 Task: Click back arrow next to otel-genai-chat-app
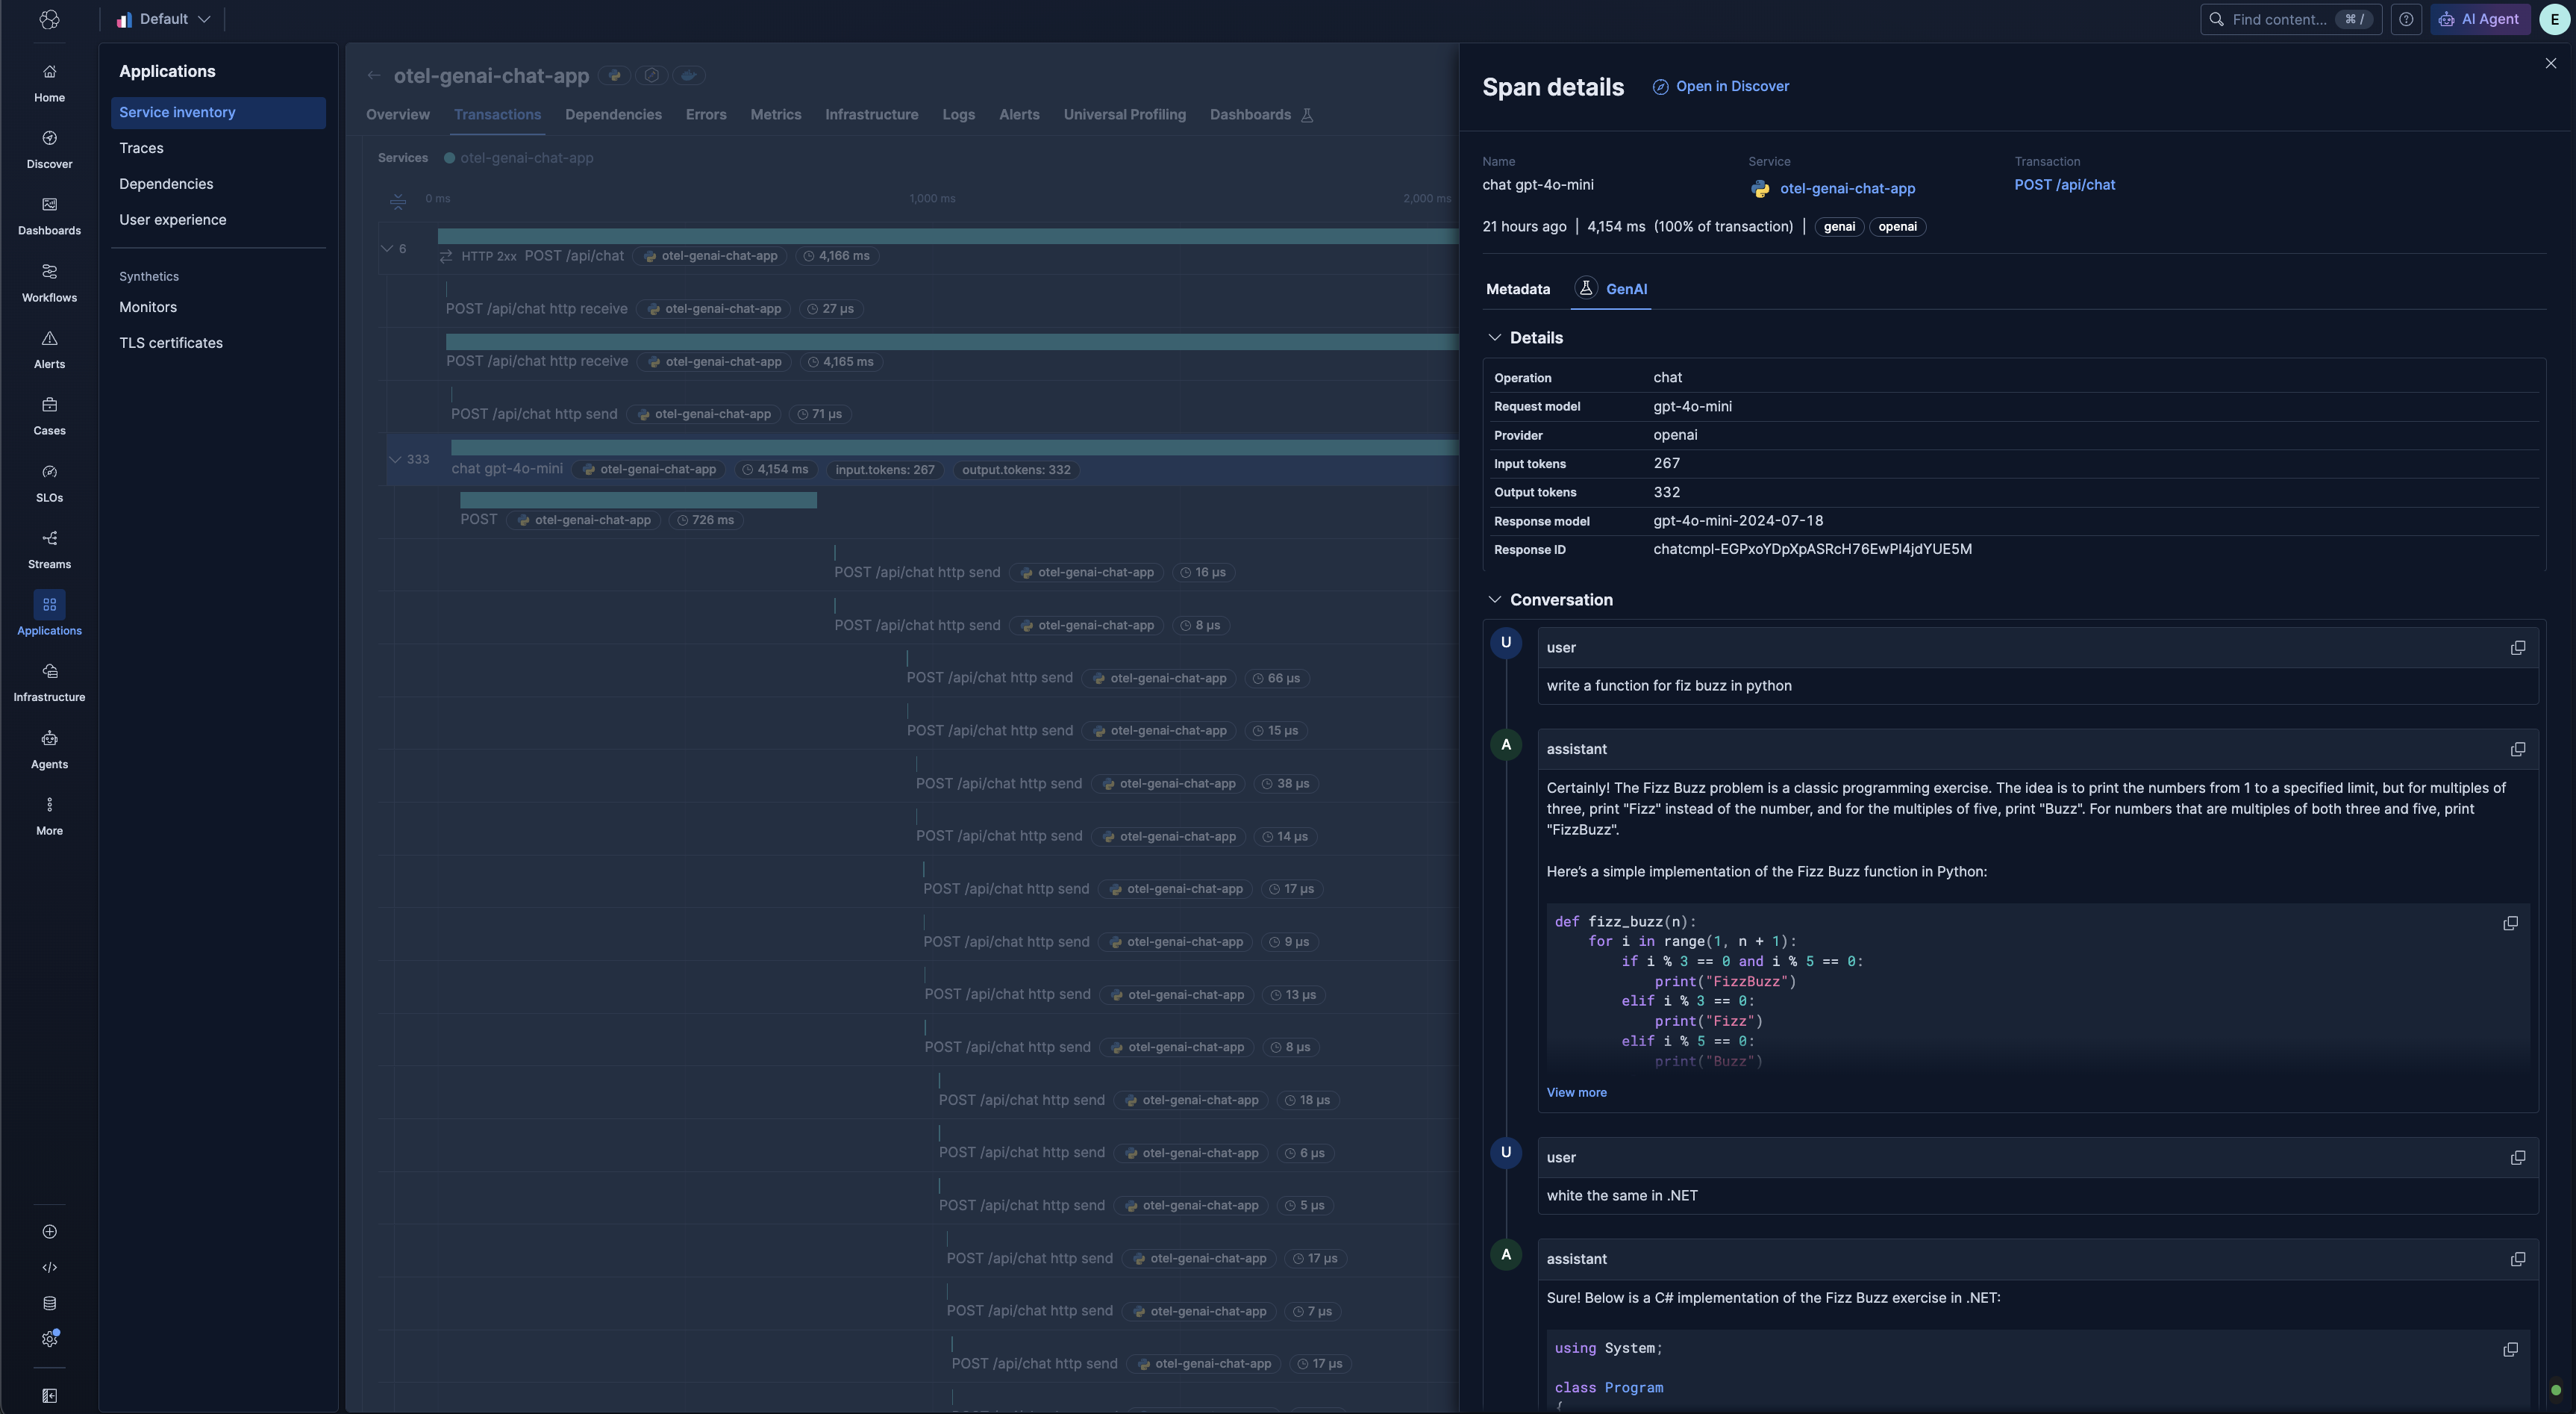(x=373, y=75)
